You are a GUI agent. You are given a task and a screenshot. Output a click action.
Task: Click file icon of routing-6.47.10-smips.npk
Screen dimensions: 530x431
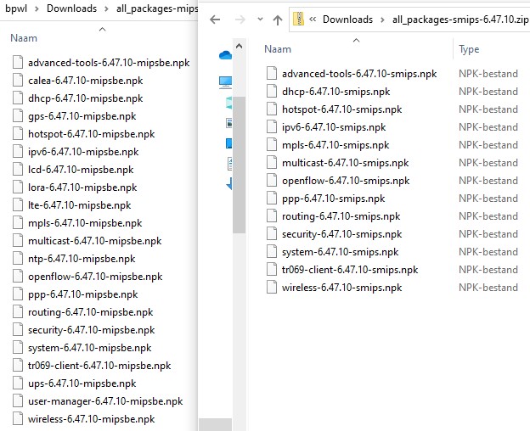[272, 215]
